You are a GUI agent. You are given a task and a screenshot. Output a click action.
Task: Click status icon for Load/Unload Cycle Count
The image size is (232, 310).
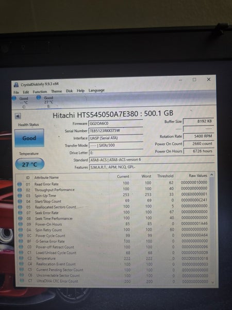[x=21, y=253]
